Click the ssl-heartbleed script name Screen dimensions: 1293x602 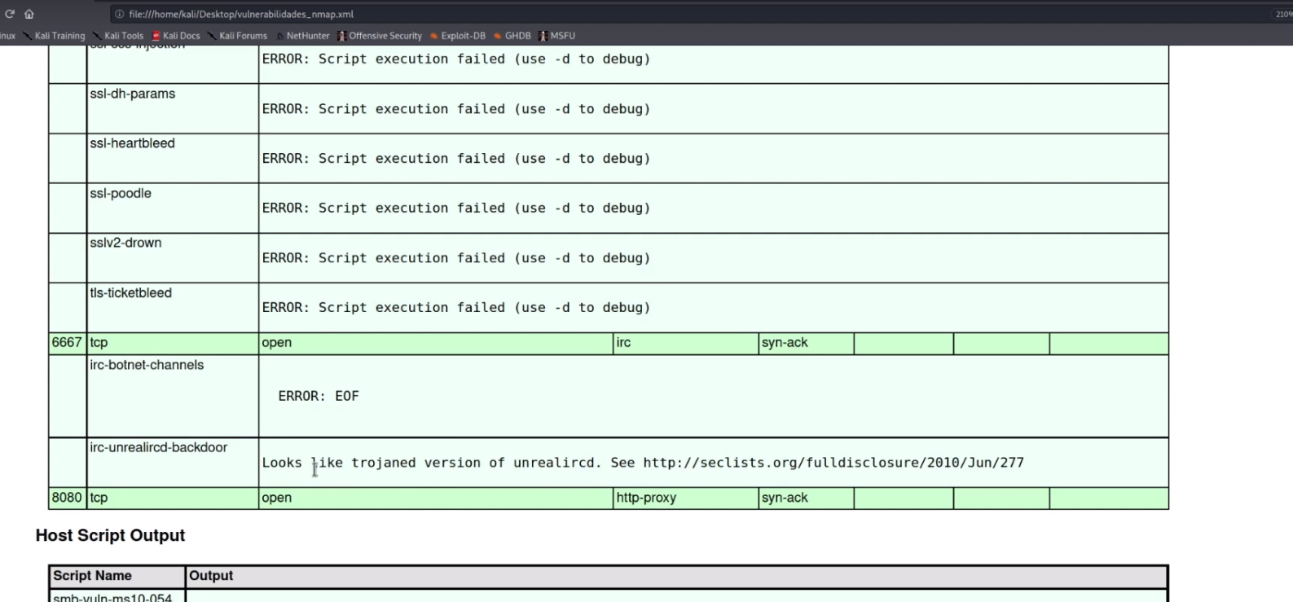[x=133, y=143]
